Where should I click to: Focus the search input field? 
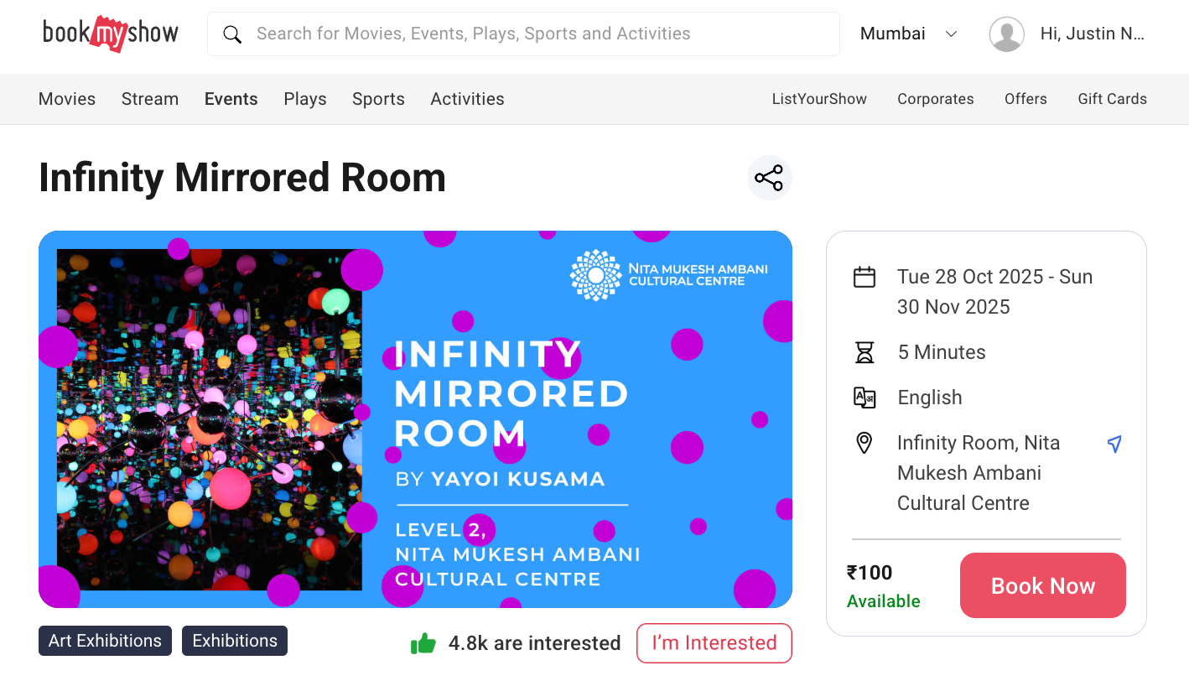[537, 34]
